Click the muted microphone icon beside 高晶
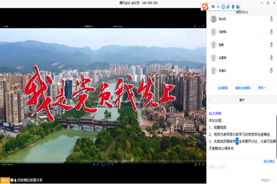 271,45
